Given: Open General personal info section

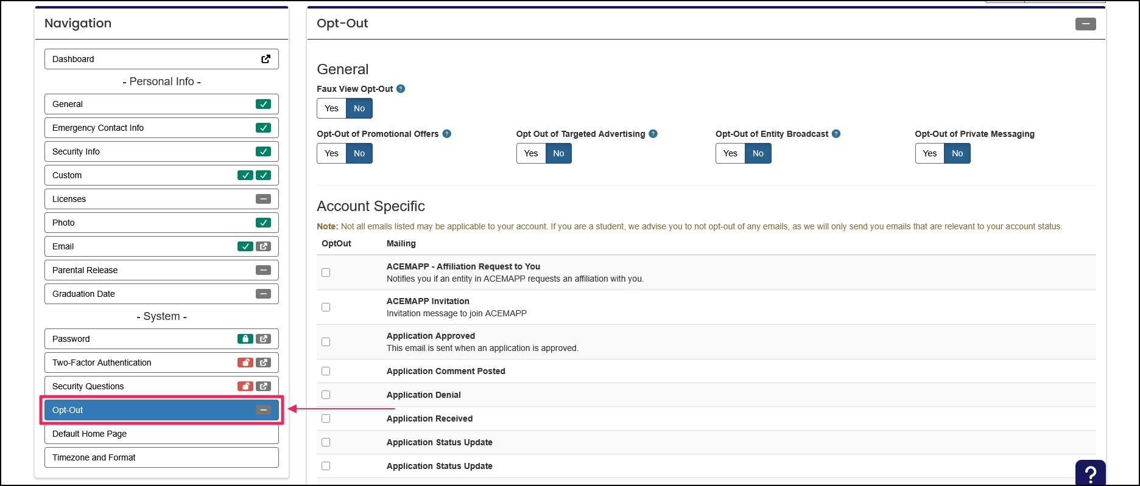Looking at the screenshot, I should click(x=161, y=104).
